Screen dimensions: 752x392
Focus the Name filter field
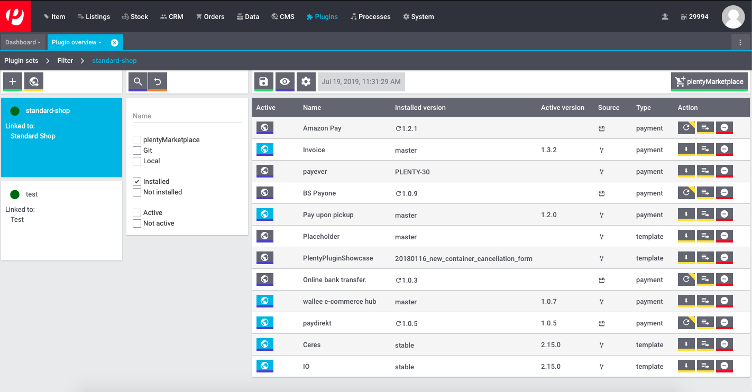(187, 116)
